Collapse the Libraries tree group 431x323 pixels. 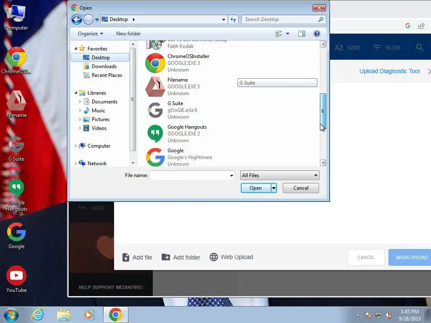coord(76,93)
